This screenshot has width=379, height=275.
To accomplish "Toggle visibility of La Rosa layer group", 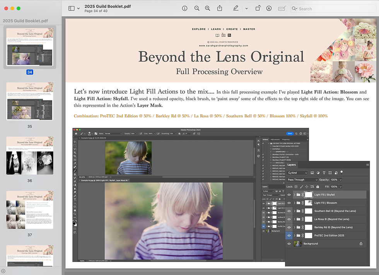I will click(289, 219).
